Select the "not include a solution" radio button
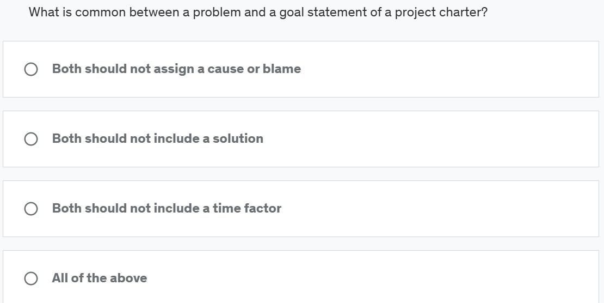 click(31, 139)
